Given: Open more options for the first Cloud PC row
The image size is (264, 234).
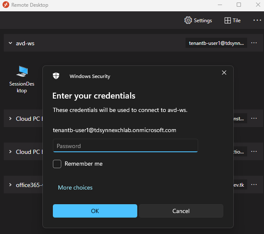Looking at the screenshot, I should point(254,118).
